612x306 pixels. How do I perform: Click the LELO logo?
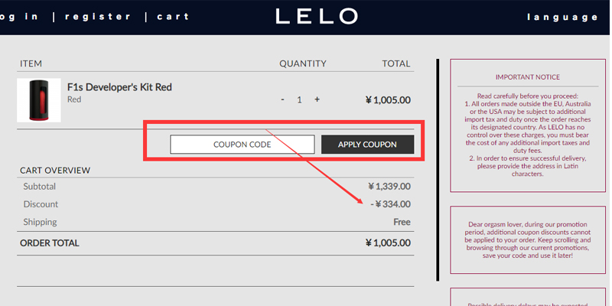click(316, 16)
